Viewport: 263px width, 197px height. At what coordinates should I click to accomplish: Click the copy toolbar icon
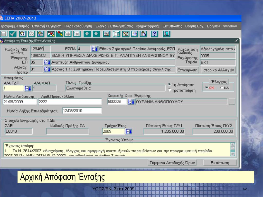tap(135, 34)
